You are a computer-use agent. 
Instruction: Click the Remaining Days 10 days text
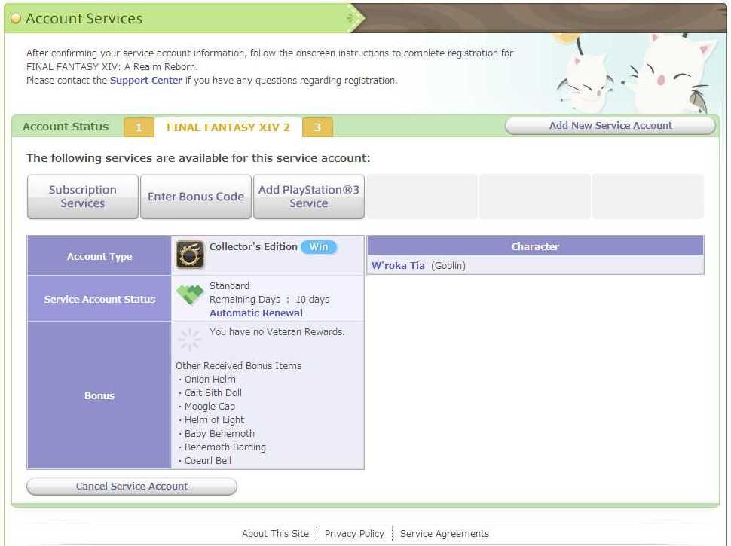270,300
